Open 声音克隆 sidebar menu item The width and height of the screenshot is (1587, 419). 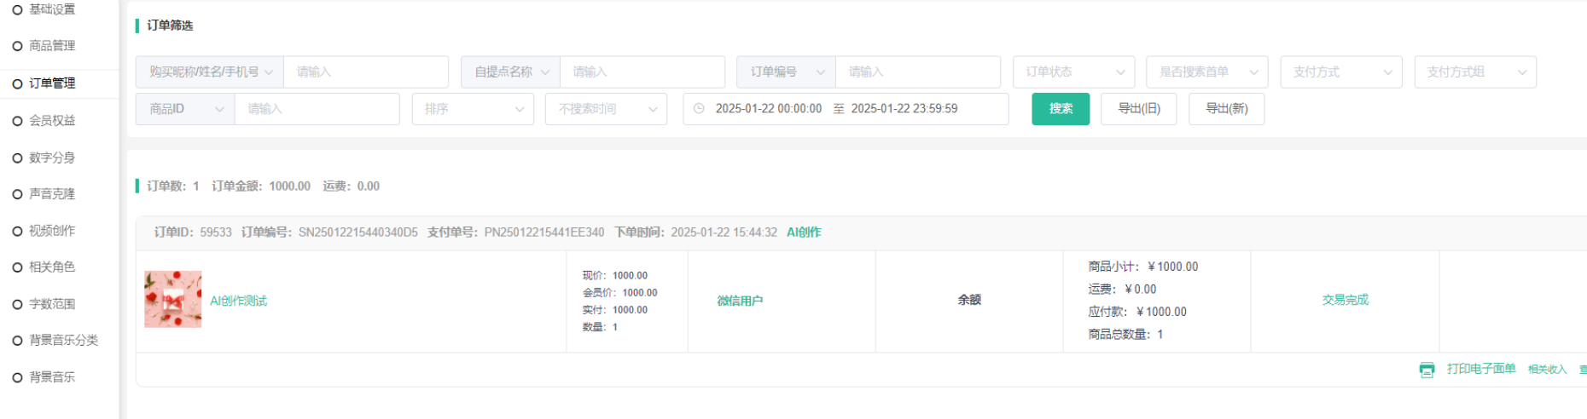[x=52, y=194]
